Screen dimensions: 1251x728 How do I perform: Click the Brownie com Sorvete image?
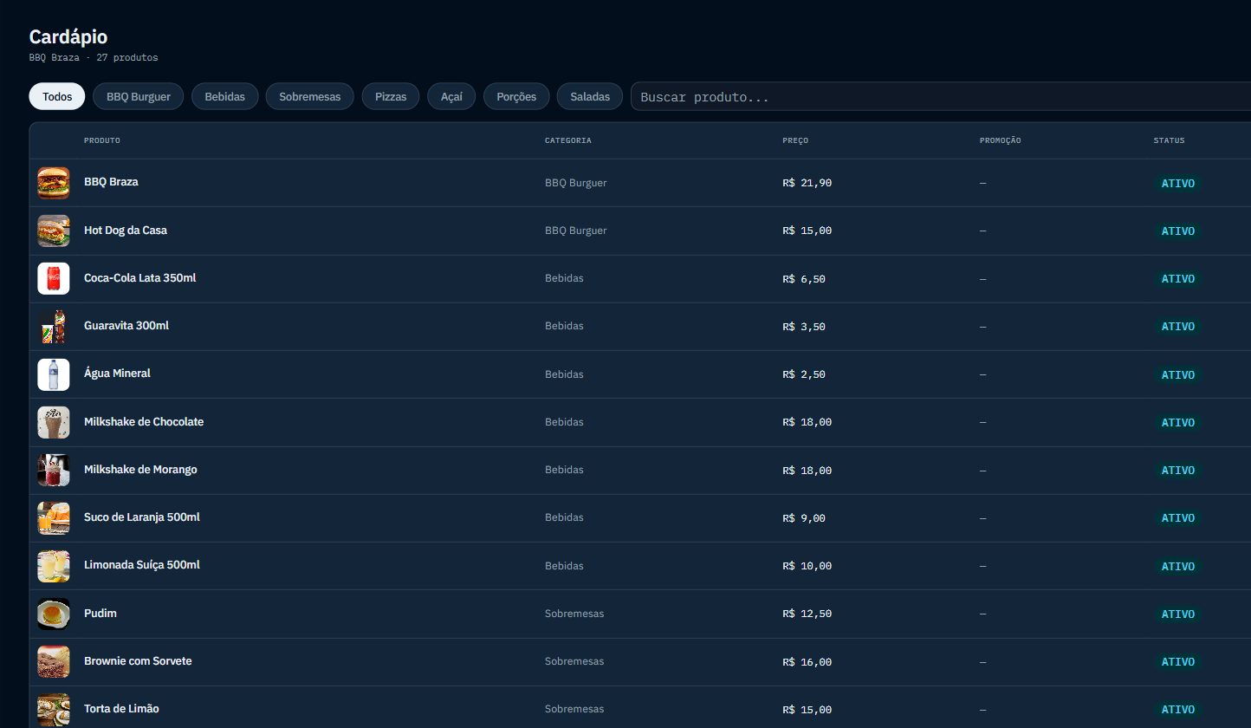coord(54,662)
